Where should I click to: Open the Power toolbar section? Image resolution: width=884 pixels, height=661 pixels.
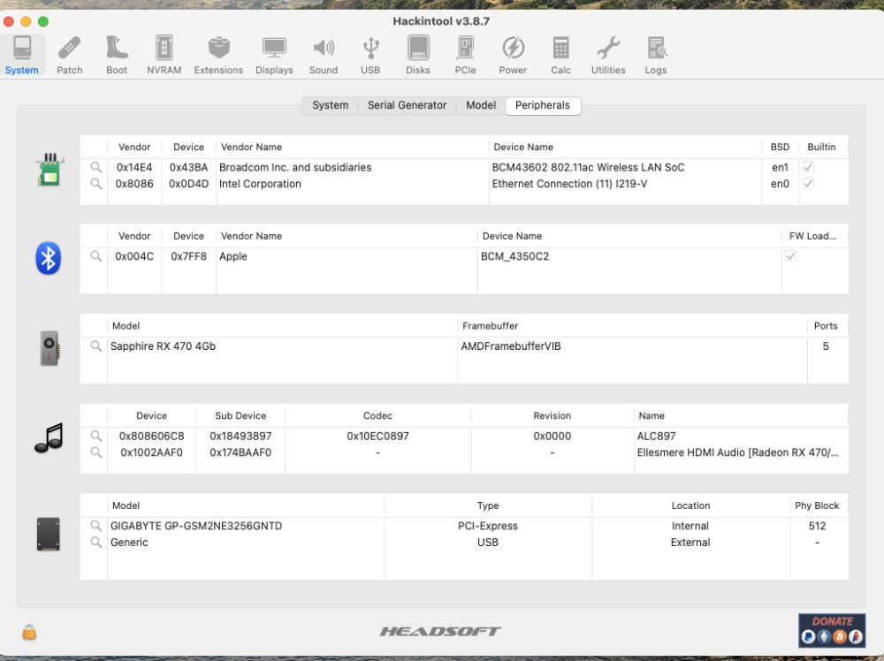click(x=513, y=55)
